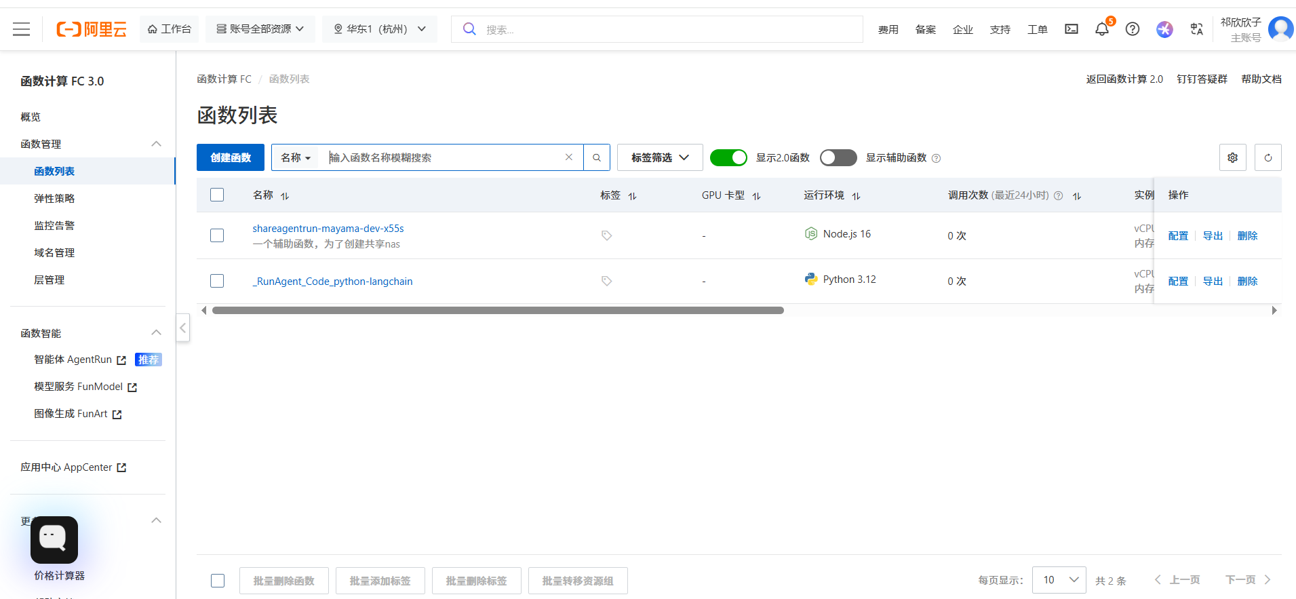1296x599 pixels.
Task: Open 智能体 AgentRun external link
Action: pyautogui.click(x=80, y=360)
